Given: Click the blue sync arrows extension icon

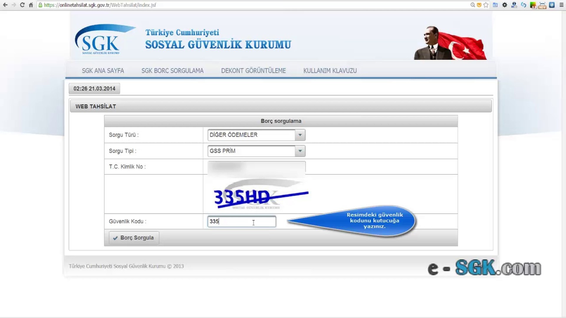Looking at the screenshot, I should (x=524, y=5).
